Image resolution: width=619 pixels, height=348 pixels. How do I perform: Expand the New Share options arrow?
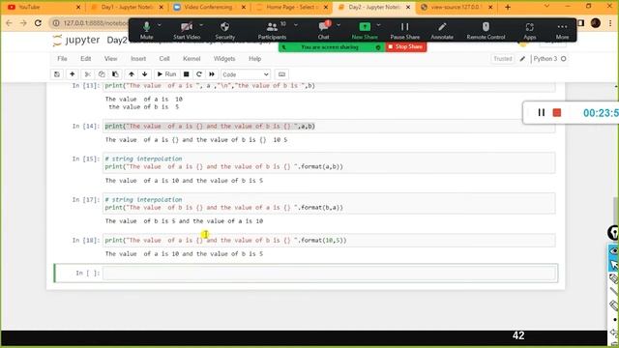[378, 25]
